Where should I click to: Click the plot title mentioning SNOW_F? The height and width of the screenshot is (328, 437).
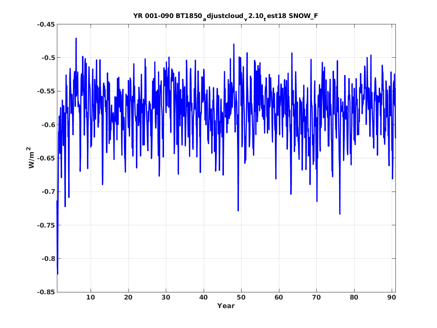pos(225,16)
